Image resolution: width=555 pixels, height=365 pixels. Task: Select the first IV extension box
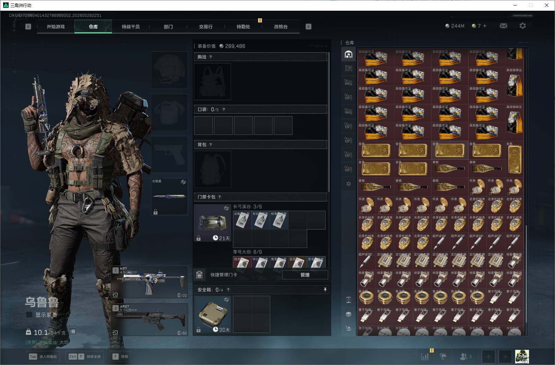click(349, 83)
